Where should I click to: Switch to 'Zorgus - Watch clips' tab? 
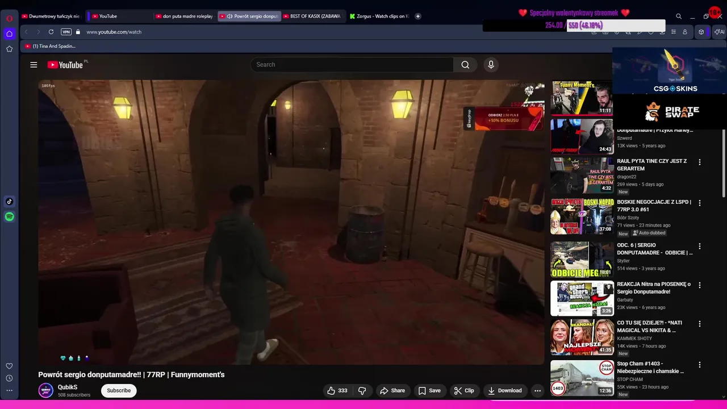pos(379,16)
